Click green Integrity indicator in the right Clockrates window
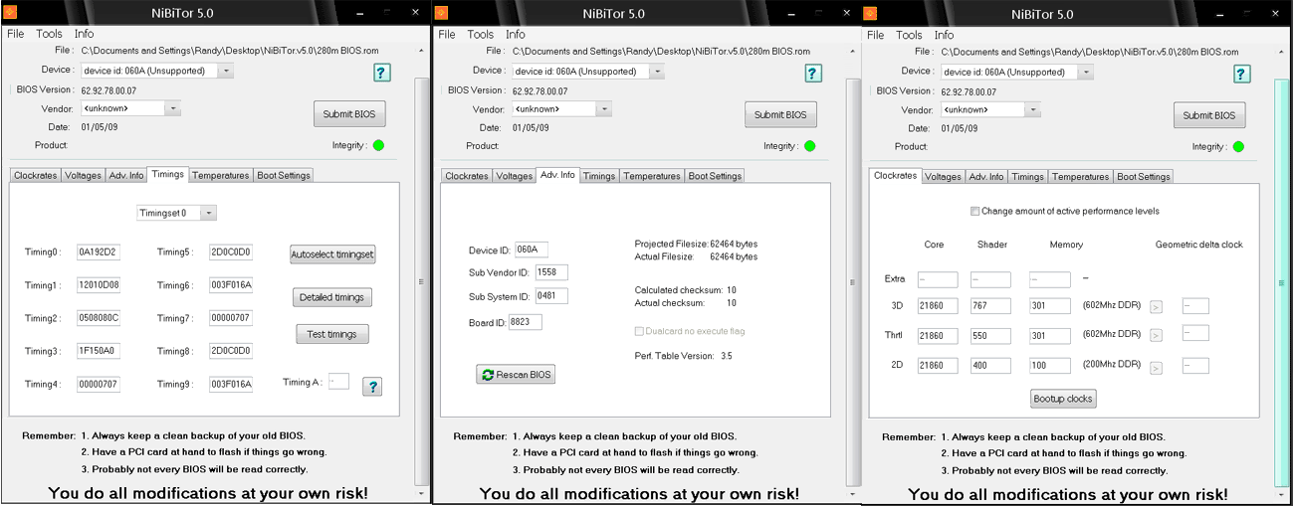Image resolution: width=1294 pixels, height=506 pixels. click(1238, 146)
